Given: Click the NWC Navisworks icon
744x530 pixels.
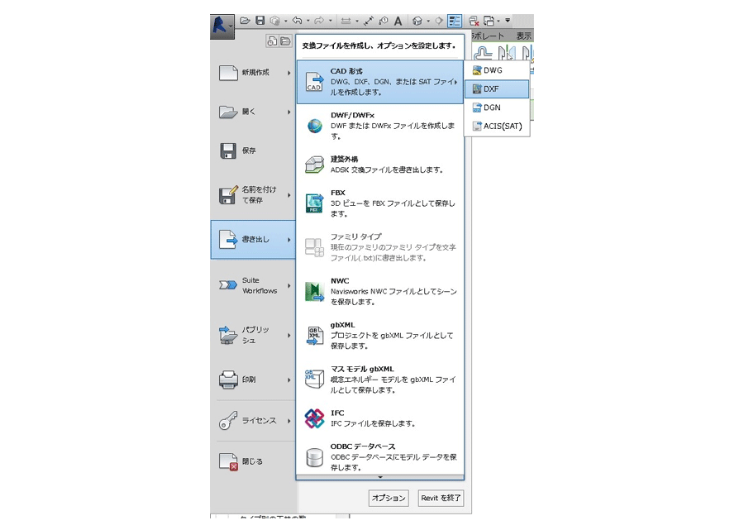Looking at the screenshot, I should coord(315,291).
